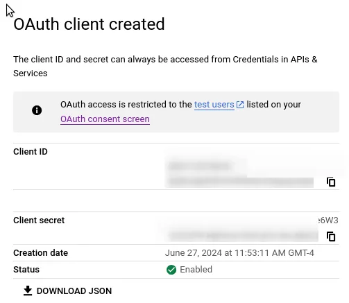Screen dimensions: 349x303
Task: Click the visible e6W3 secret fragment
Action: pos(328,220)
